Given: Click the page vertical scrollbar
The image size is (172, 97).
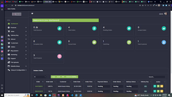Looking at the screenshot, I should [x=171, y=42].
